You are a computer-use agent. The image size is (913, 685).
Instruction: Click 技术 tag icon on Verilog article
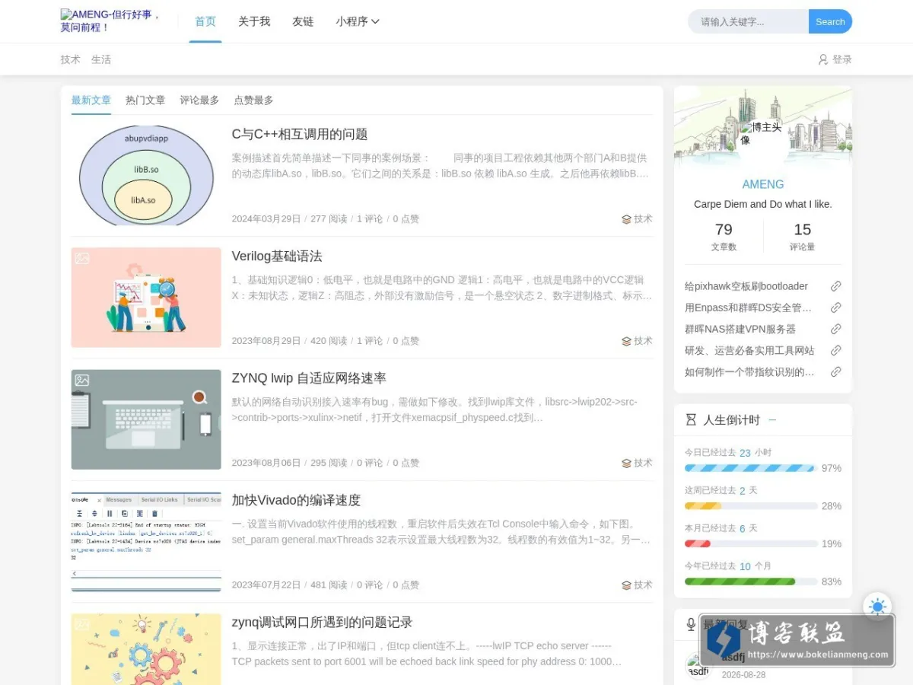(x=626, y=341)
